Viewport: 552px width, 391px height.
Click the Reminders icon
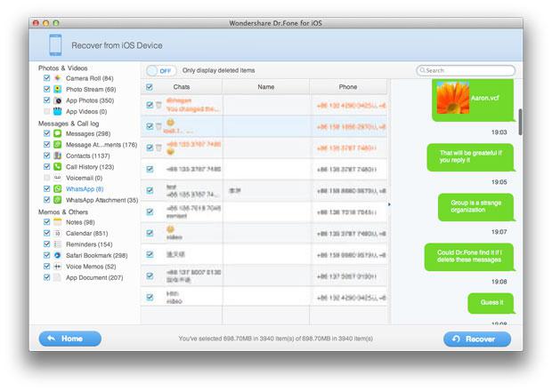click(x=57, y=244)
